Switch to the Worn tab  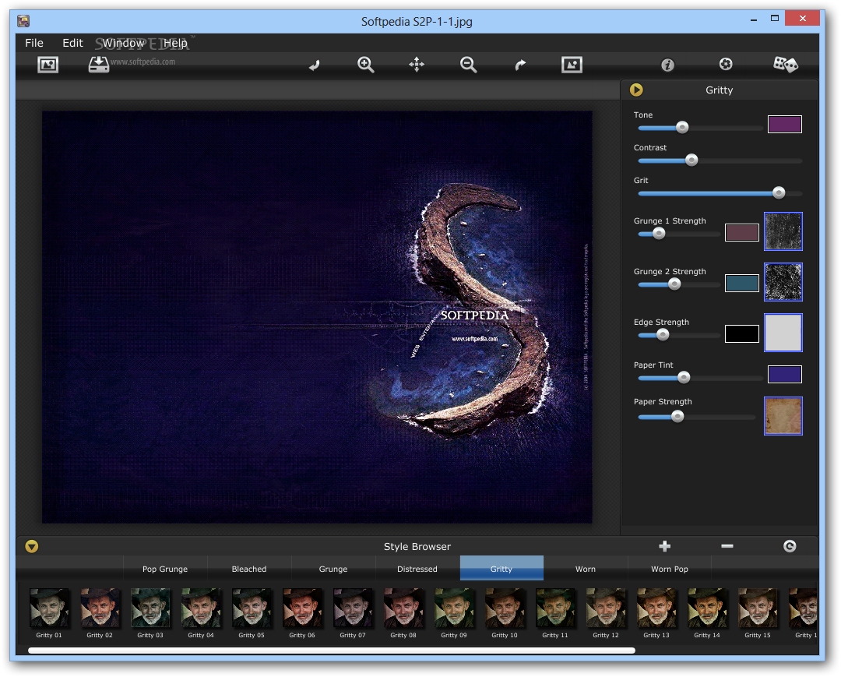click(x=586, y=569)
